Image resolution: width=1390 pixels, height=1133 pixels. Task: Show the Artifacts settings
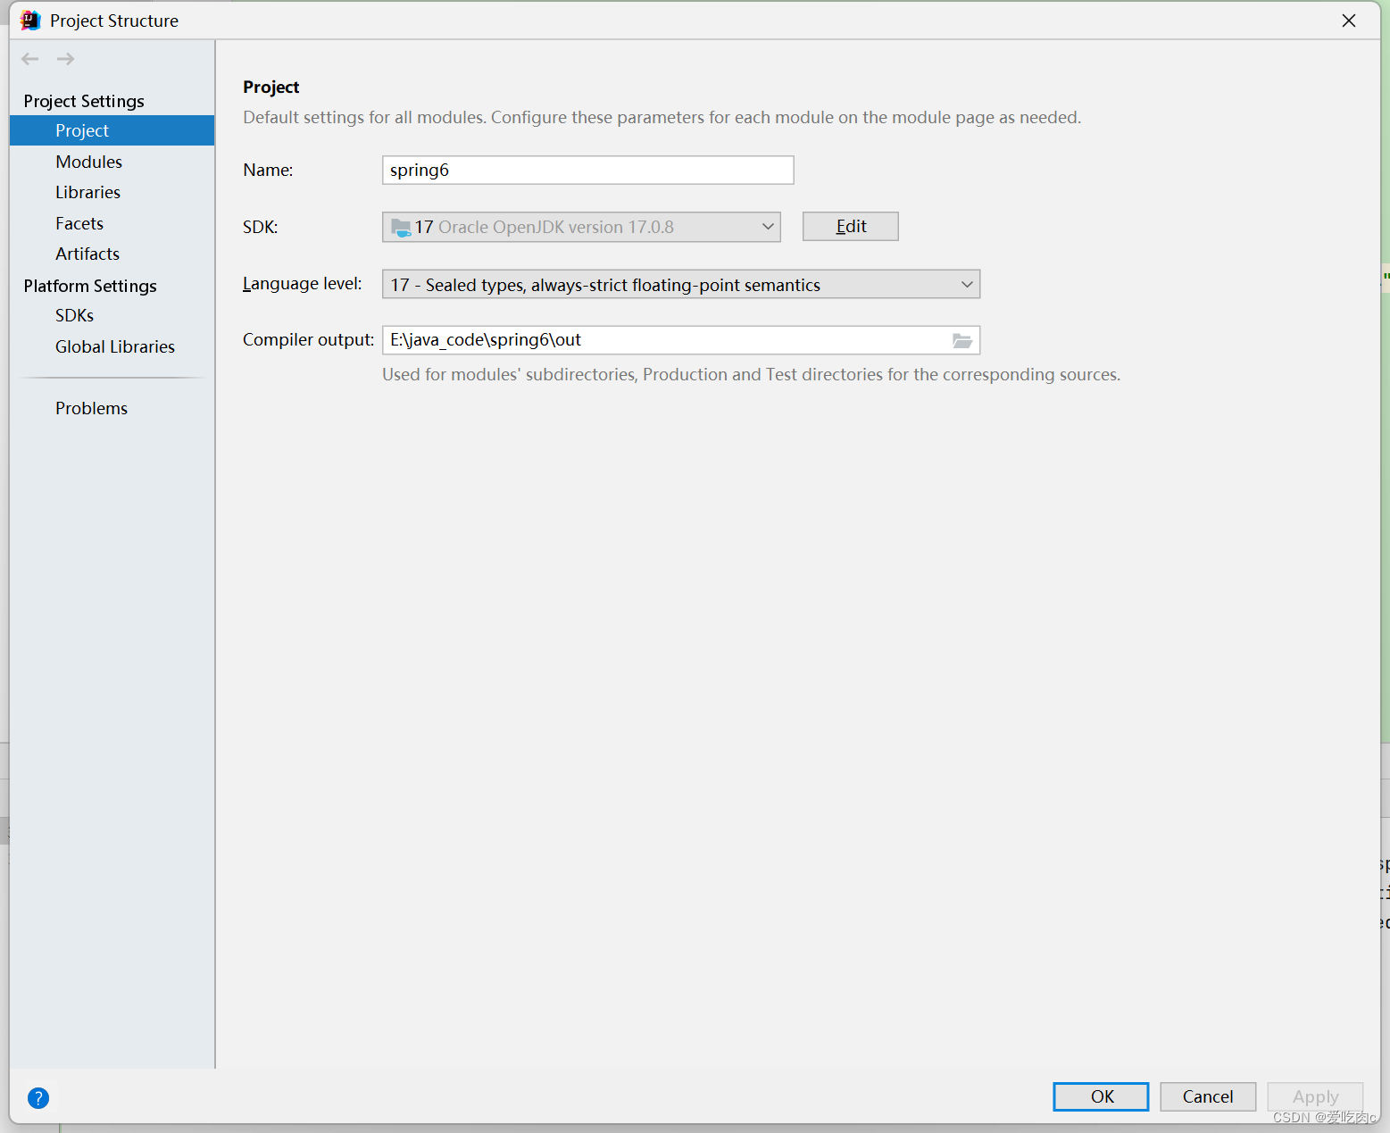tap(87, 254)
